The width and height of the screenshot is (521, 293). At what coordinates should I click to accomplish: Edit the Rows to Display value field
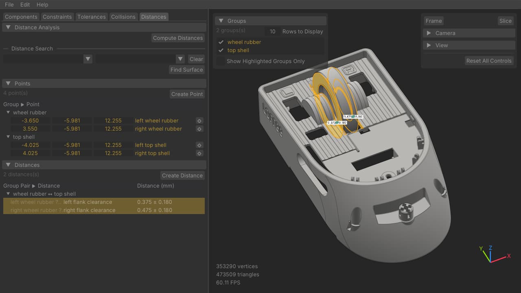(x=272, y=31)
